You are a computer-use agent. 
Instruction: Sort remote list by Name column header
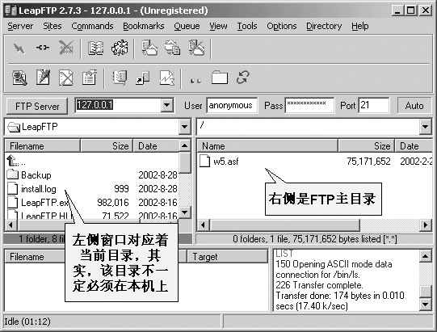pyautogui.click(x=267, y=146)
